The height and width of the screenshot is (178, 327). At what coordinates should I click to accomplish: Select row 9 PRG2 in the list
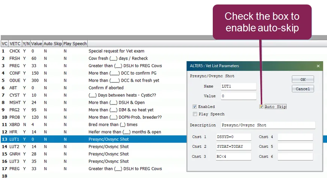click(93, 110)
